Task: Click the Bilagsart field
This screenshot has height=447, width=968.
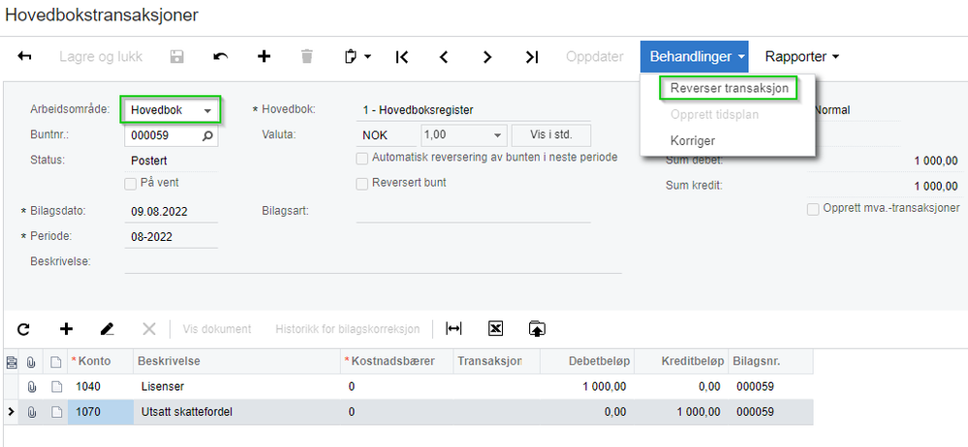Action: 474,211
